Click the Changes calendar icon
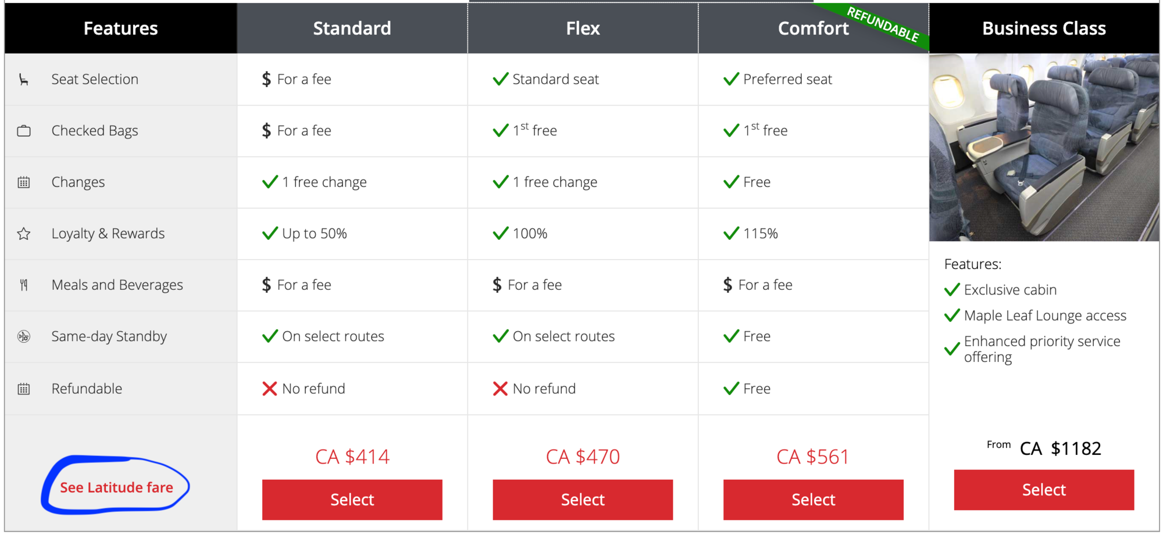Screen dimensions: 1163x535 click(x=24, y=182)
